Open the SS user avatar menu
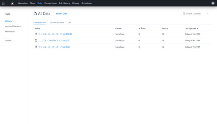 coord(213,3)
